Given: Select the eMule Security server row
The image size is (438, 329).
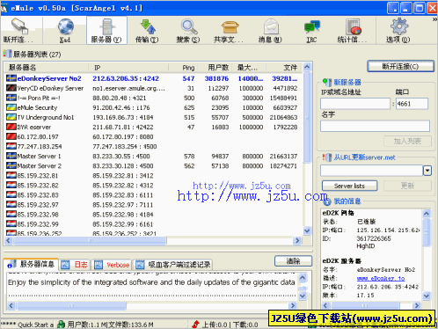Looking at the screenshot, I should [153, 107].
